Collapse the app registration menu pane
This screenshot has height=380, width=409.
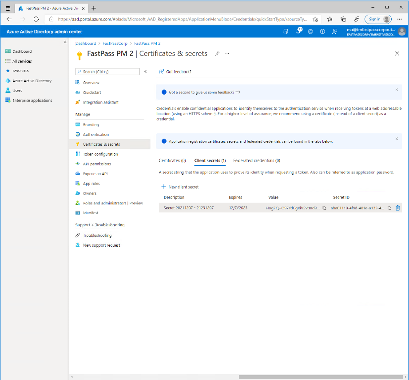click(x=146, y=72)
